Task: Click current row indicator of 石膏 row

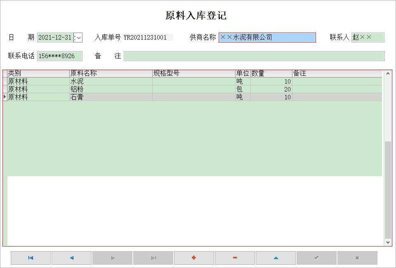Action: (x=5, y=97)
